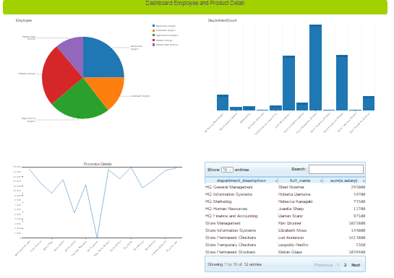Select the red Partial College pie slice
The width and height of the screenshot is (394, 278).
click(x=59, y=75)
